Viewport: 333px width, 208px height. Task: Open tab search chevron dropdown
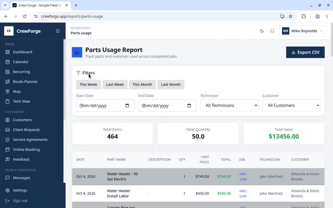(x=5, y=5)
